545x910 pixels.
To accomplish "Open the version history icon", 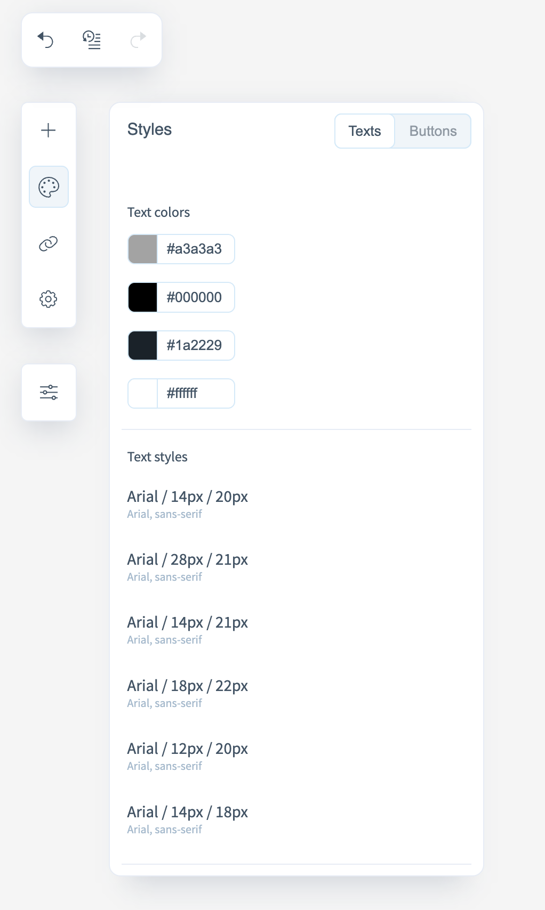I will point(92,40).
